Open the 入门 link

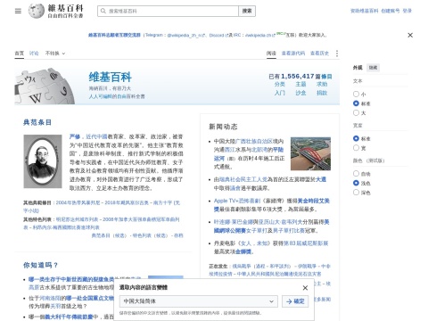(x=280, y=93)
